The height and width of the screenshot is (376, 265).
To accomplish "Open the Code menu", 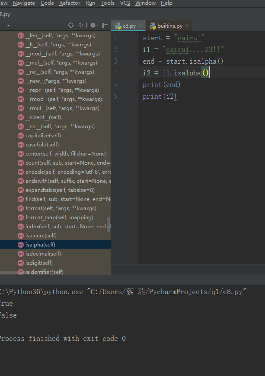I will (47, 3).
